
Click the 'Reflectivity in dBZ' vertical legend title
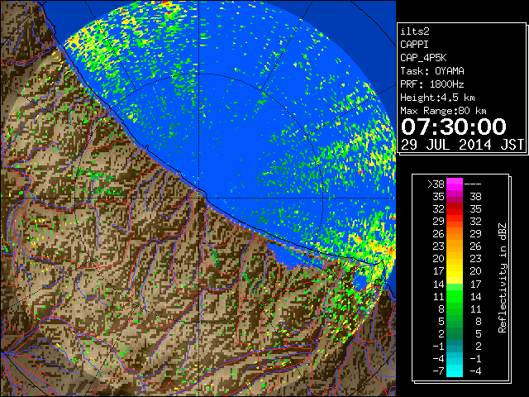[x=503, y=278]
